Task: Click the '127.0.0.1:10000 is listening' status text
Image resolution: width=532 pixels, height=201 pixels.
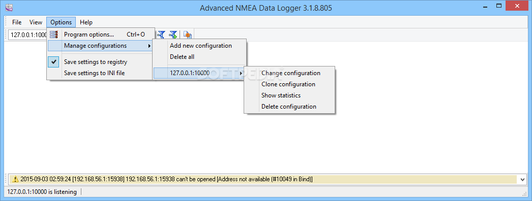Action: 42,192
